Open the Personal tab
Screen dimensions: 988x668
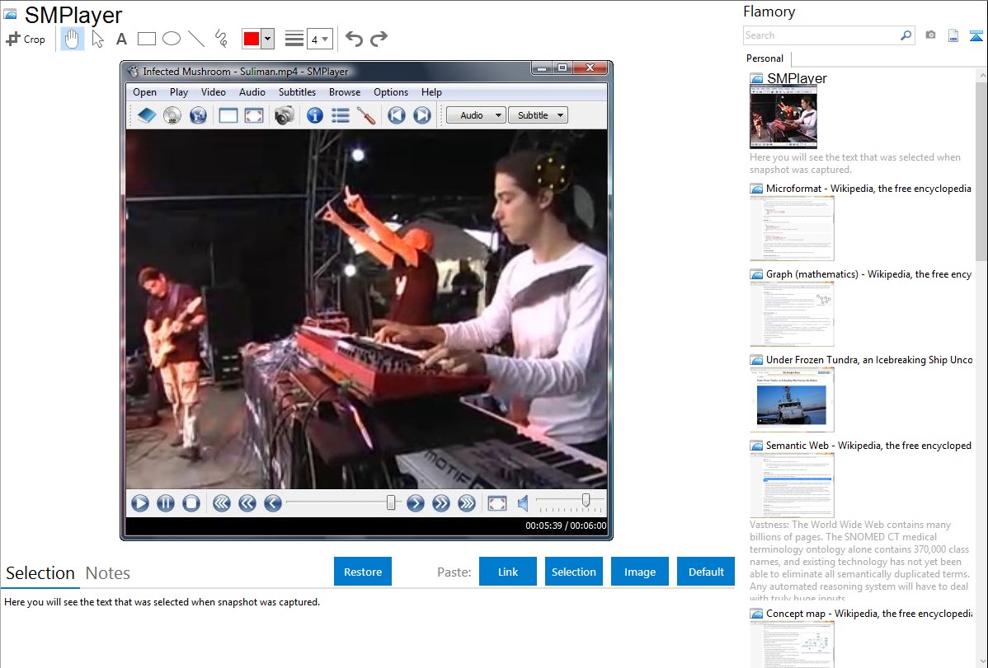(x=765, y=58)
